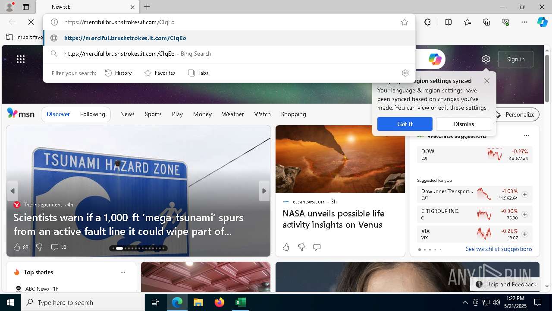Open watchlist card more options ellipsis
552x311 pixels.
pos(527,136)
